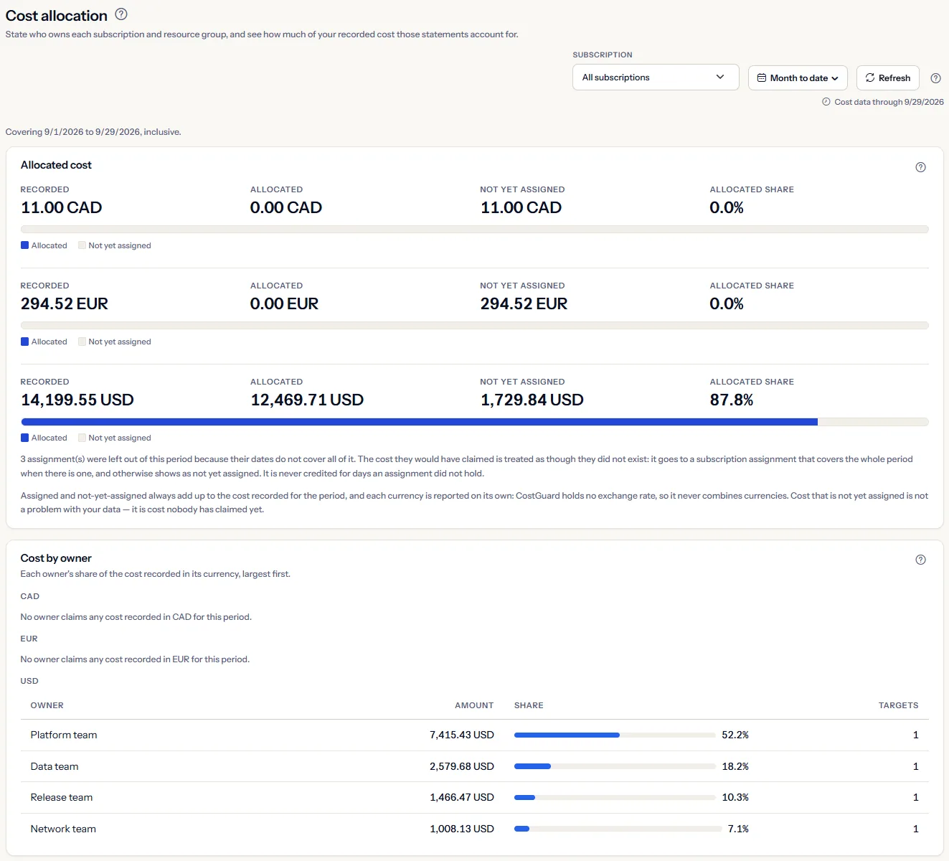
Task: Click recorded total 14,199.55 USD
Action: (77, 400)
